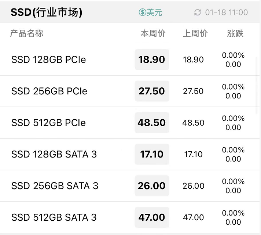Toggle the 美元 currency selector
This screenshot has width=261, height=235.
[150, 12]
